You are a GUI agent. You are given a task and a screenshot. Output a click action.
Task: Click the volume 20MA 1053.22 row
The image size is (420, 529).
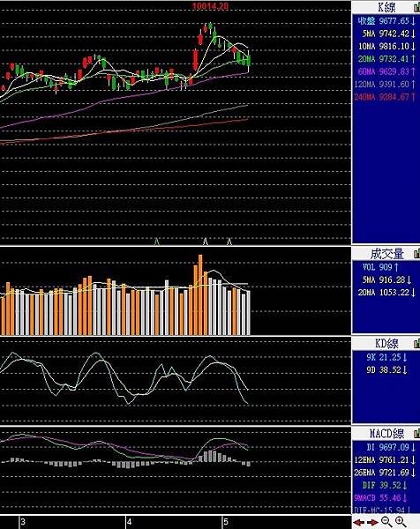tap(387, 293)
